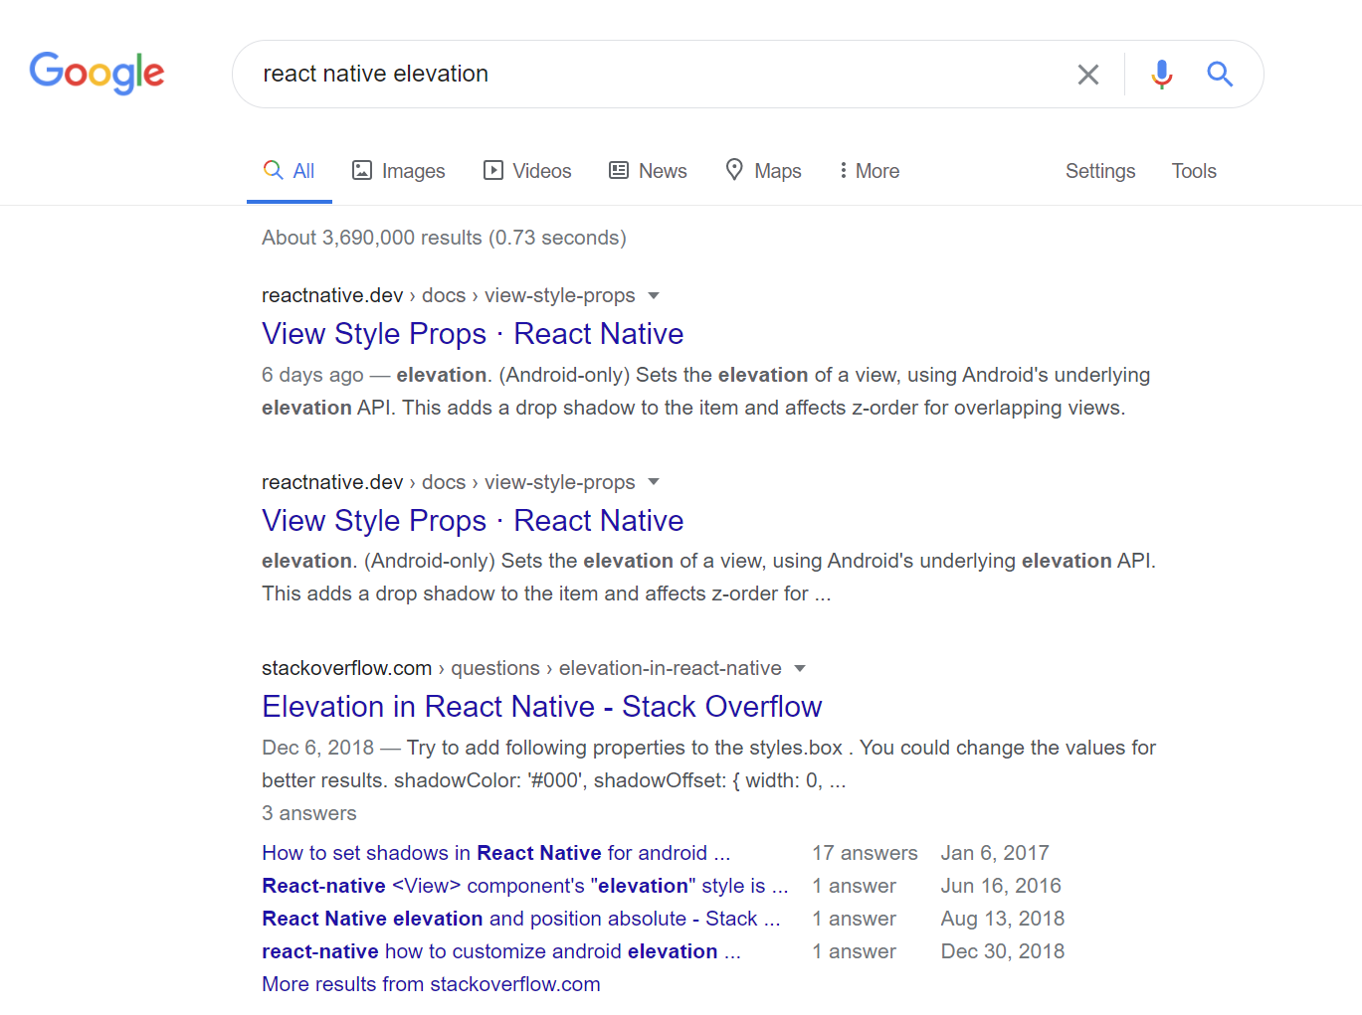Clear the search query with the X
Image resolution: width=1362 pixels, height=1015 pixels.
coord(1087,74)
